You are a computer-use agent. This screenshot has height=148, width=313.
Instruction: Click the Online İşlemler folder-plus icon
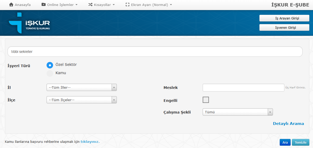(43, 5)
